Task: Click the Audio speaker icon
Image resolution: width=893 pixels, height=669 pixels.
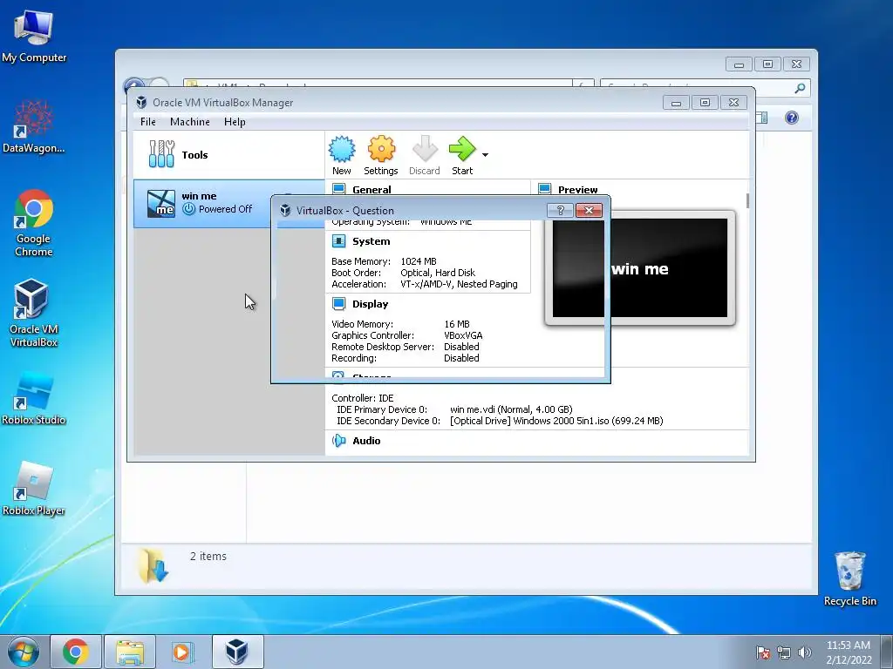Action: (x=339, y=440)
